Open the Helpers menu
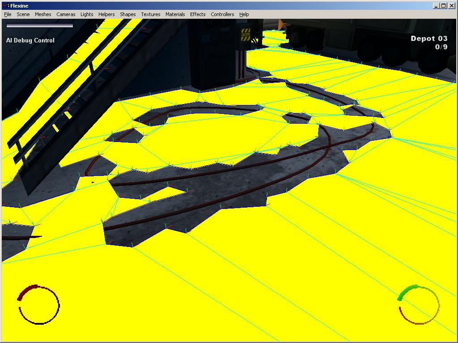The image size is (458, 343). tap(106, 14)
